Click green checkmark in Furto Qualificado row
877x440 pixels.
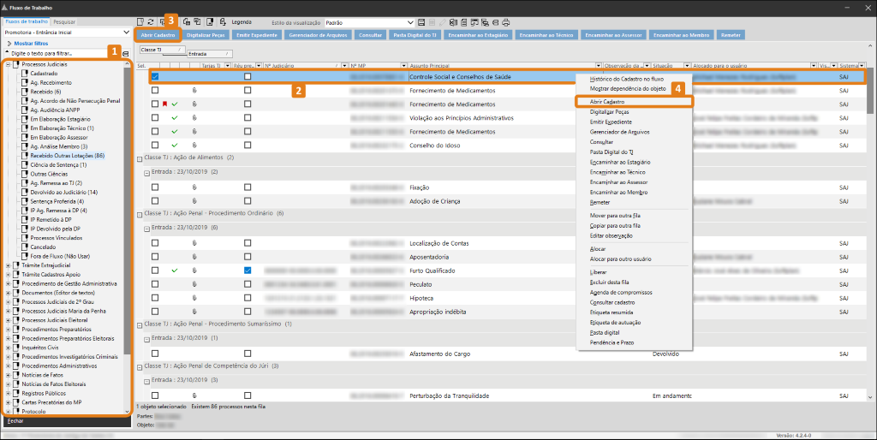pyautogui.click(x=175, y=271)
